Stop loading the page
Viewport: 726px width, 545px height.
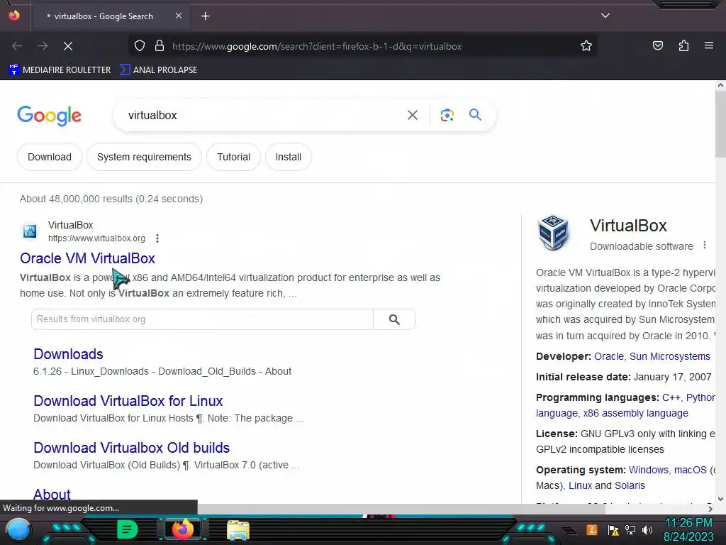67,46
